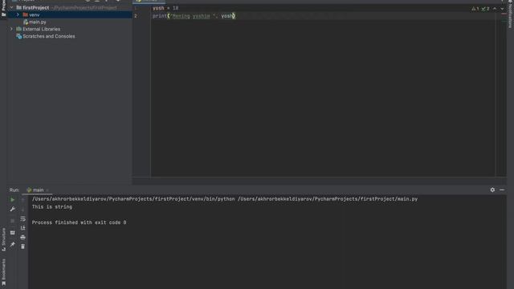The height and width of the screenshot is (289, 514).
Task: Toggle scroll to end in Run console
Action: [x=22, y=228]
